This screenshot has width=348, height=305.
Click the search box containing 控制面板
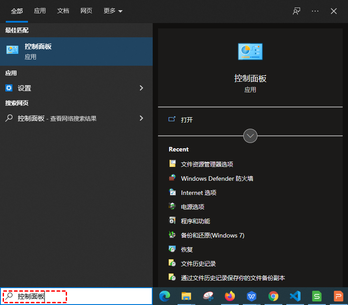(x=76, y=296)
